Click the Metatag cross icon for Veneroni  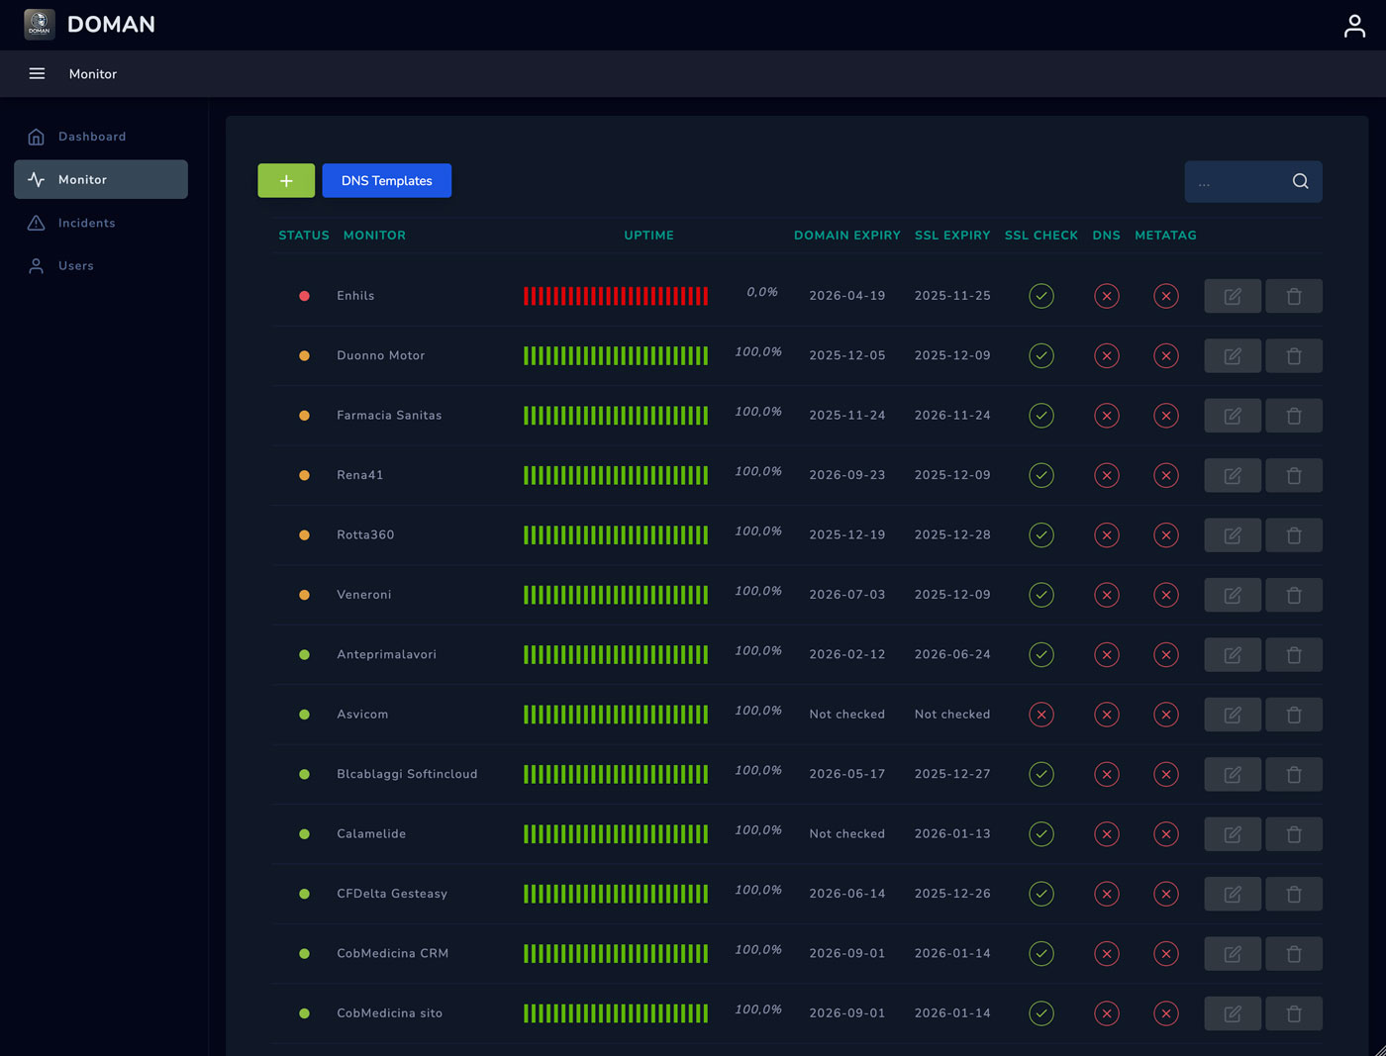[x=1165, y=595]
